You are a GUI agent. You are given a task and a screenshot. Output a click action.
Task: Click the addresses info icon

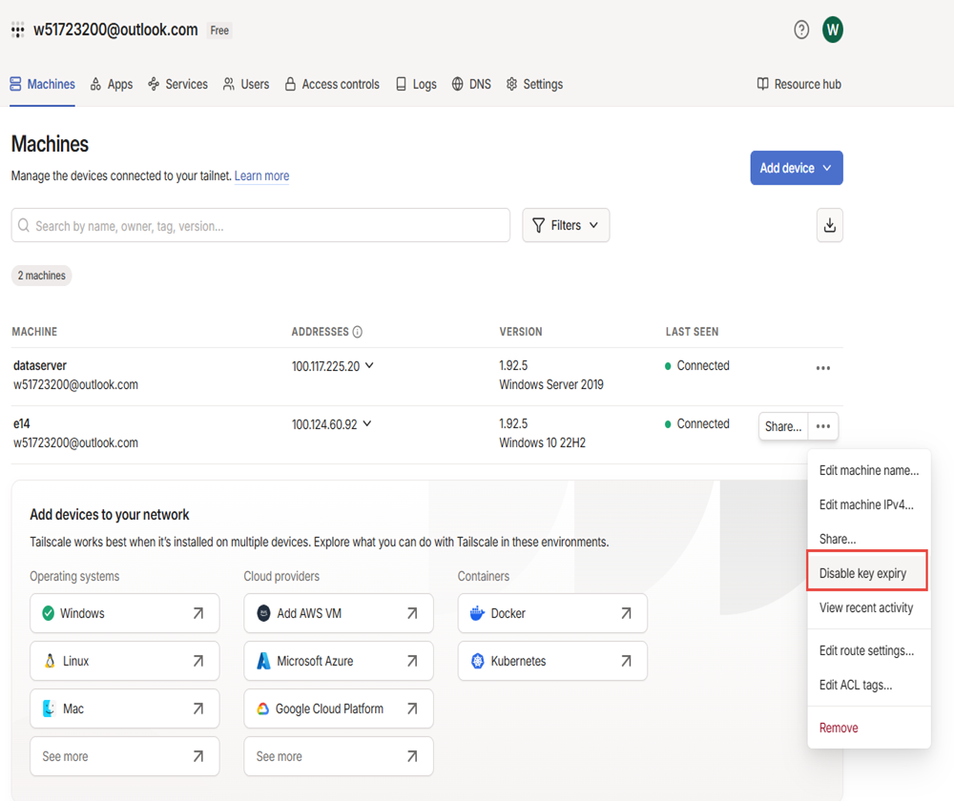[x=358, y=332]
